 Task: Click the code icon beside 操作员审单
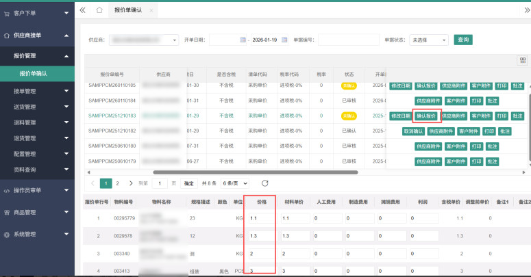[x=6, y=191]
